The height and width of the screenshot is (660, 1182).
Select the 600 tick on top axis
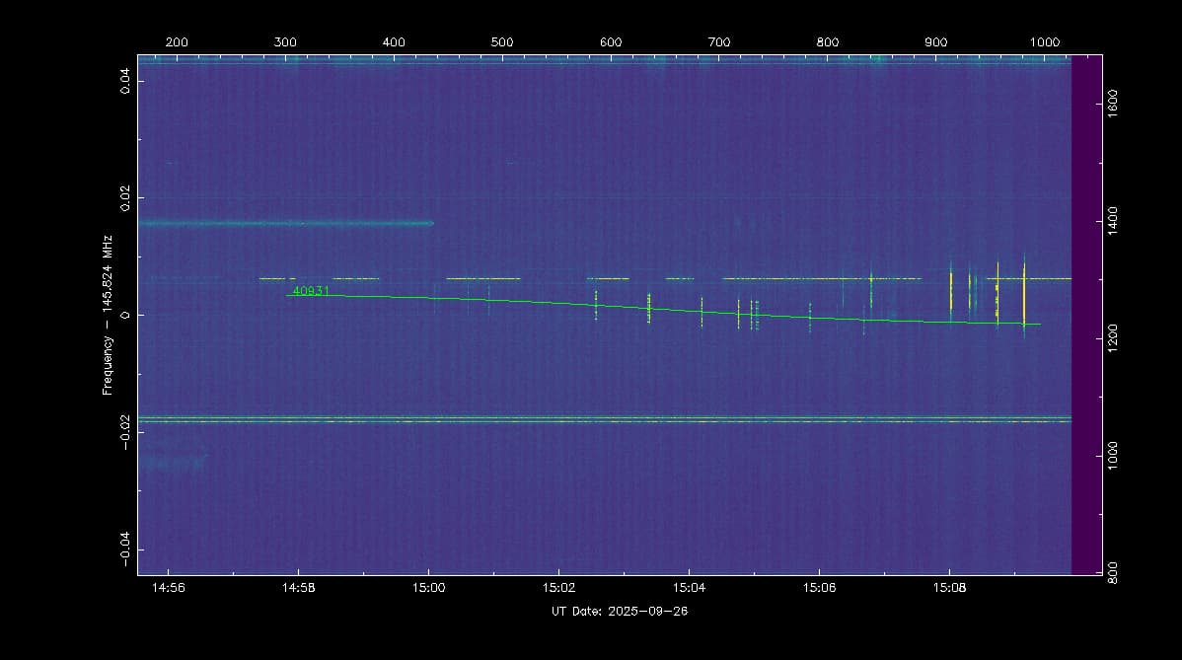point(611,41)
